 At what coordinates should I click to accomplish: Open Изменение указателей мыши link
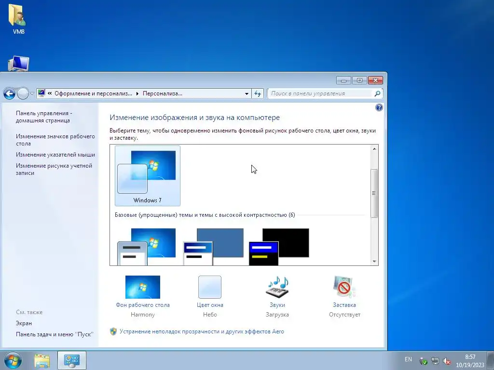tap(55, 155)
